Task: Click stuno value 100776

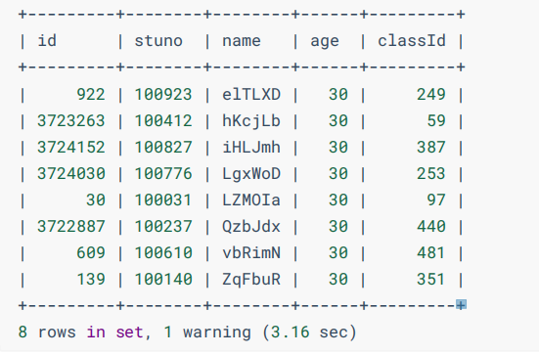Action: pyautogui.click(x=163, y=173)
